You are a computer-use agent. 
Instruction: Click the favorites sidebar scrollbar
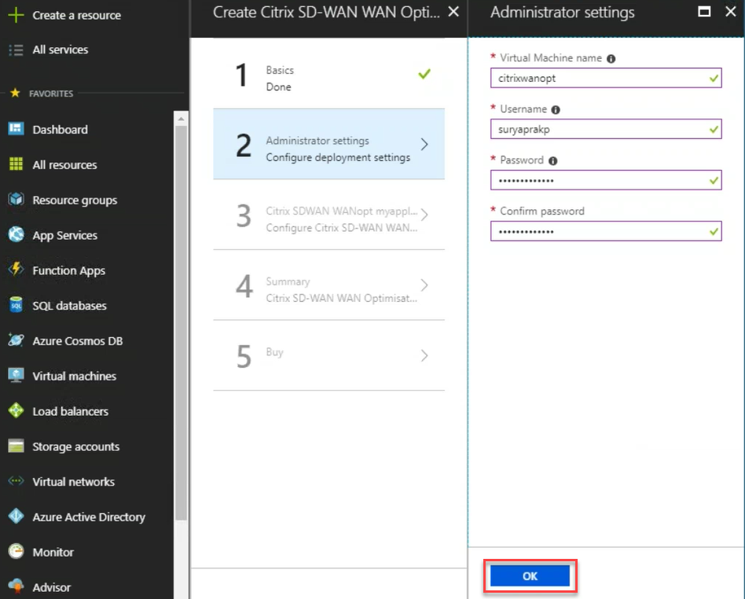(181, 323)
